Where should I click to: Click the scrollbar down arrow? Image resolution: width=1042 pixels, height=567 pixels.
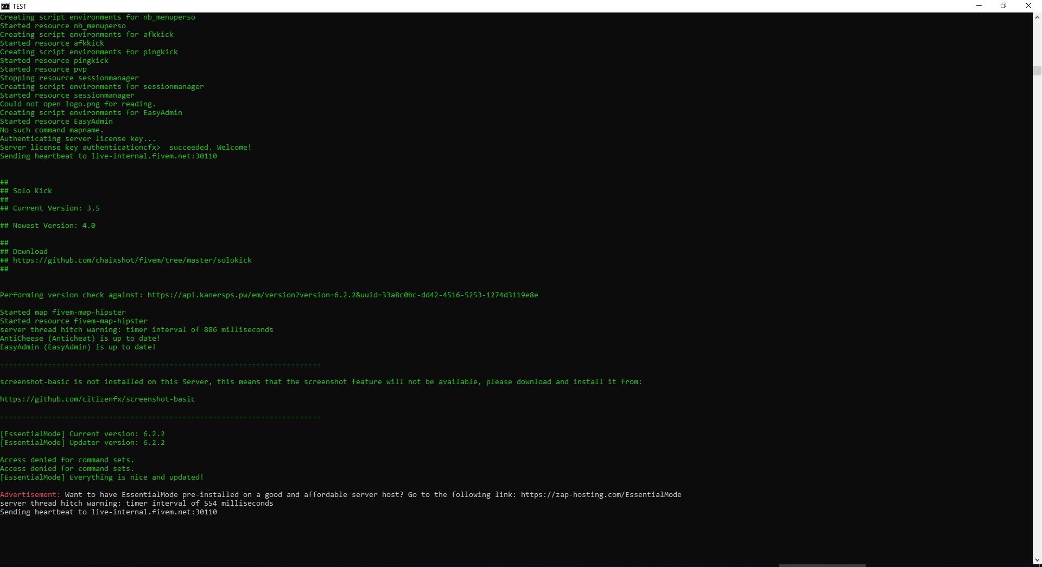(x=1037, y=560)
